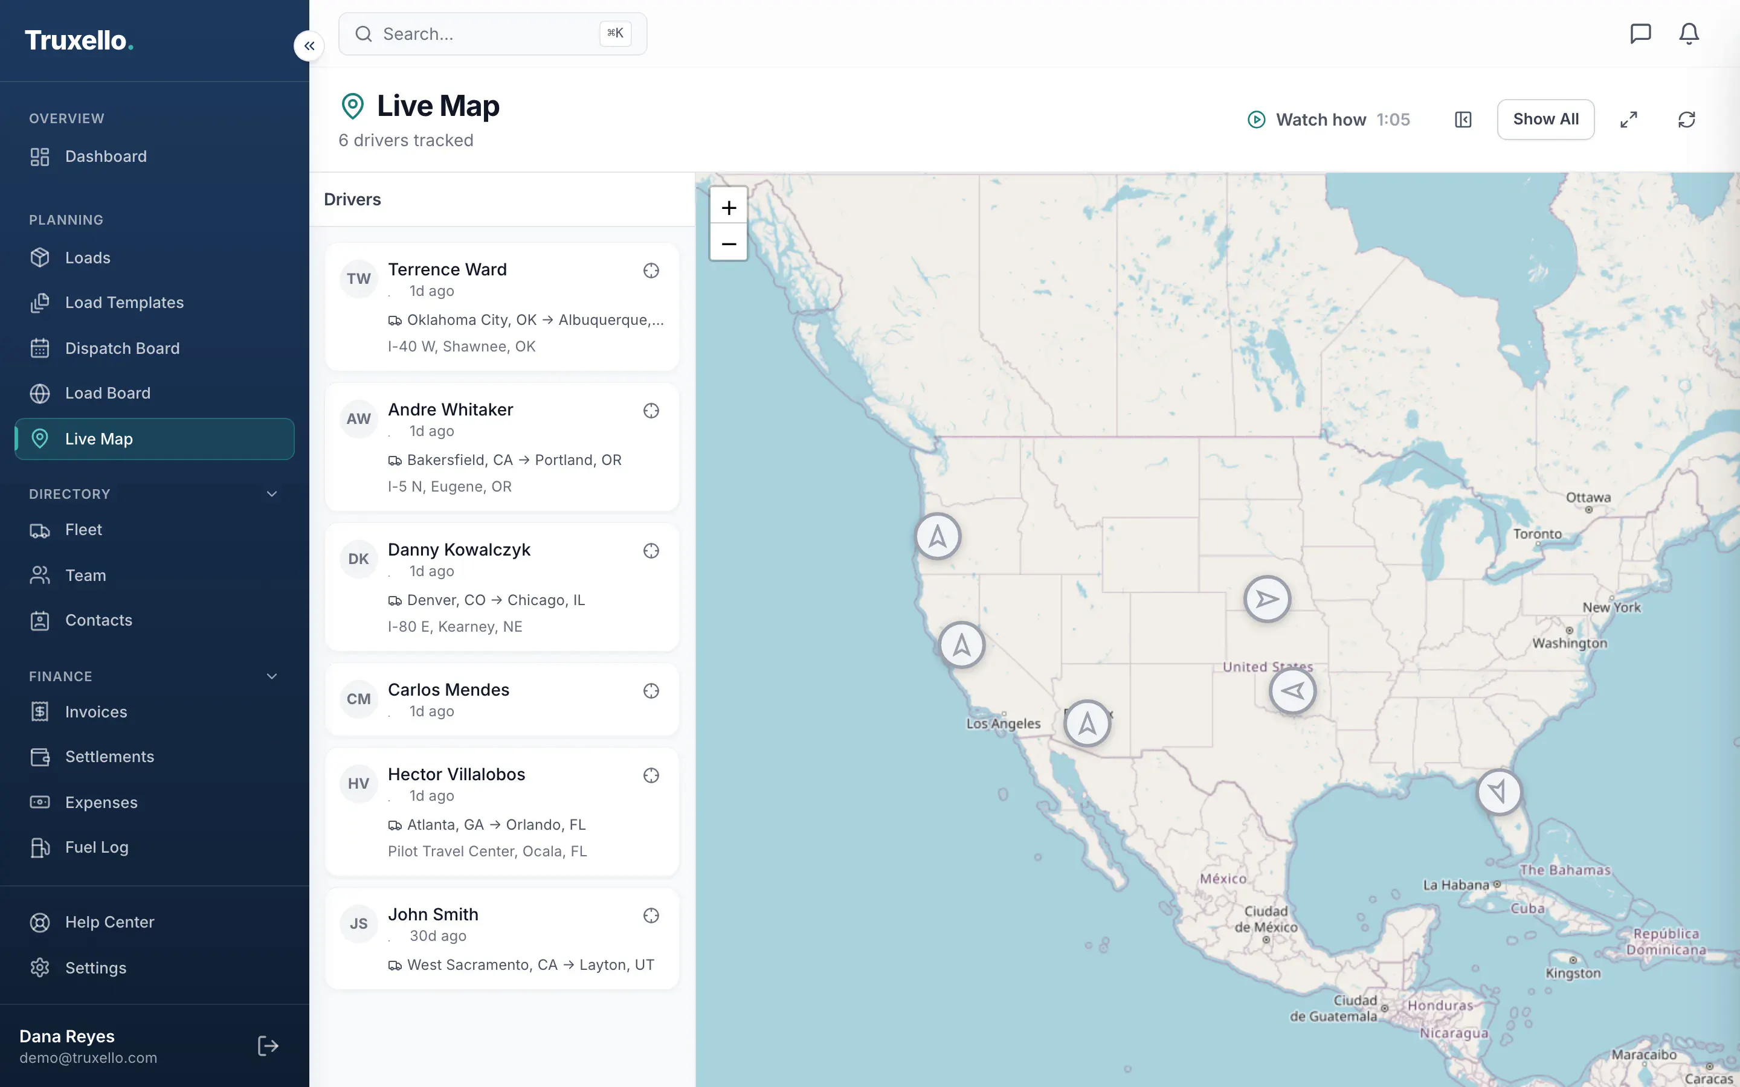Go to Invoices
The image size is (1740, 1087).
click(x=155, y=713)
